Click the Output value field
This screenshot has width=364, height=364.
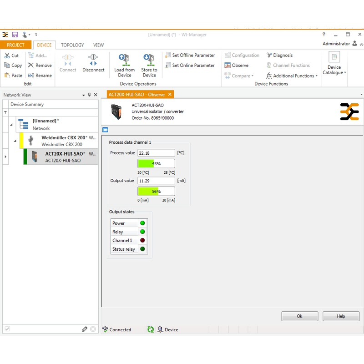pos(156,181)
